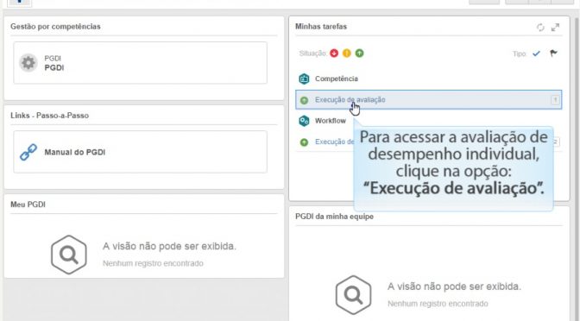Viewport: 580px width, 321px height.
Task: Click the Minhas tarefas panel title
Action: (321, 27)
